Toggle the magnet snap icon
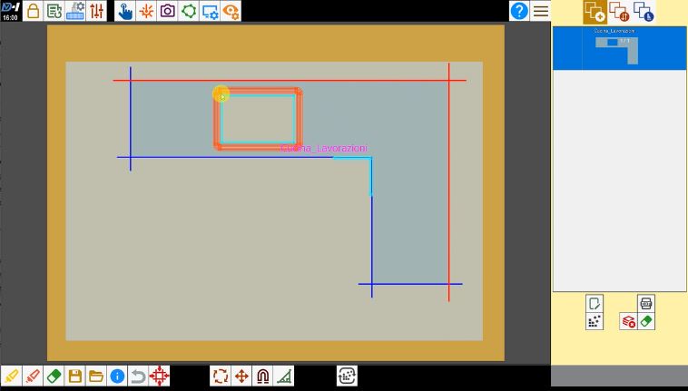This screenshot has width=688, height=391. (x=262, y=376)
